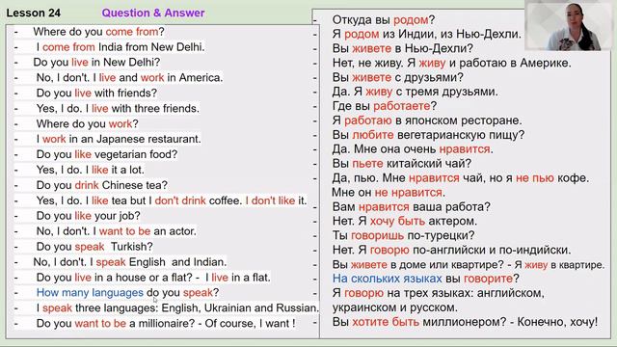Click 'Вы любите вегетарианскую пищу?'
Viewport: 617px width, 347px height.
[x=428, y=135]
